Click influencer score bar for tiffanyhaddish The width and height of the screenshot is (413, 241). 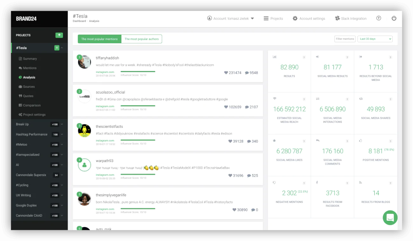(x=138, y=71)
